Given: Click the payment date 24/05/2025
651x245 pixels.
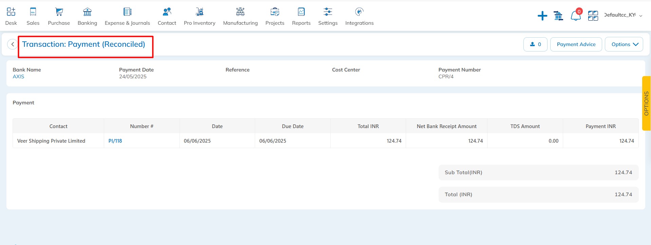Looking at the screenshot, I should [x=133, y=77].
